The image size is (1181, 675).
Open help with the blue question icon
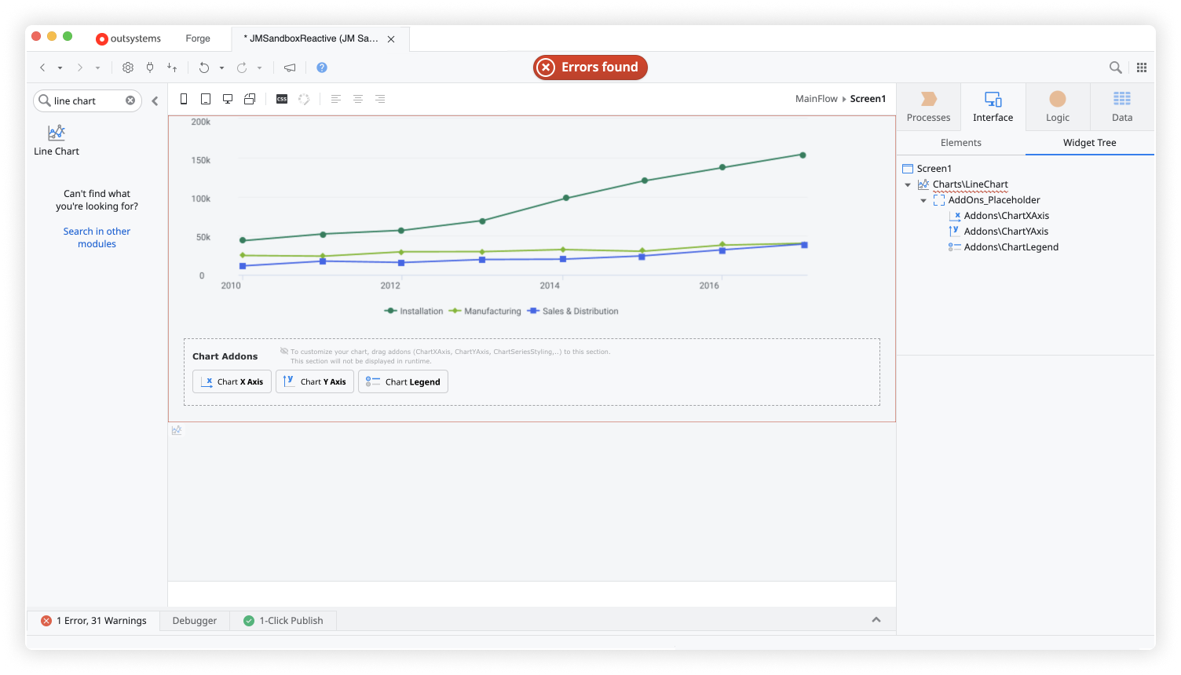click(322, 67)
